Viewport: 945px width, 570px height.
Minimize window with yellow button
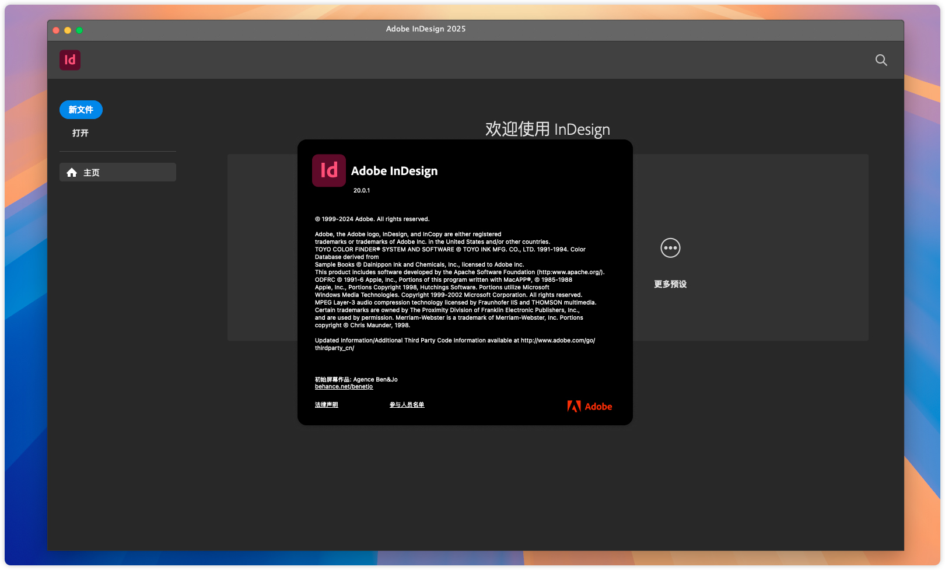[x=68, y=30]
